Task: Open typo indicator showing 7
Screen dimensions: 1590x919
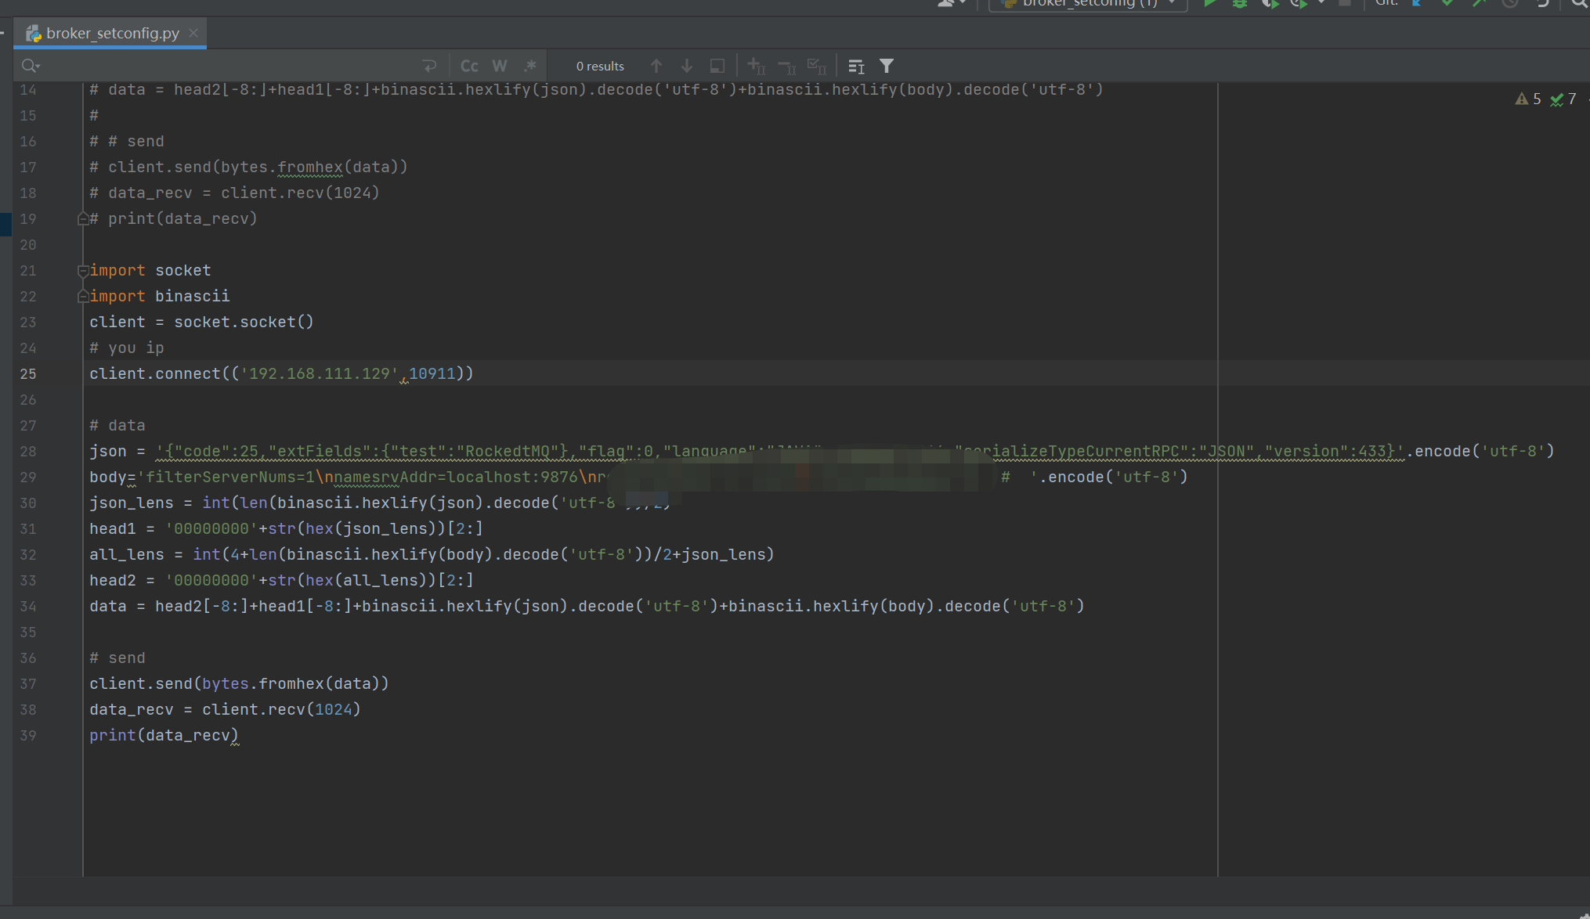Action: (1563, 99)
